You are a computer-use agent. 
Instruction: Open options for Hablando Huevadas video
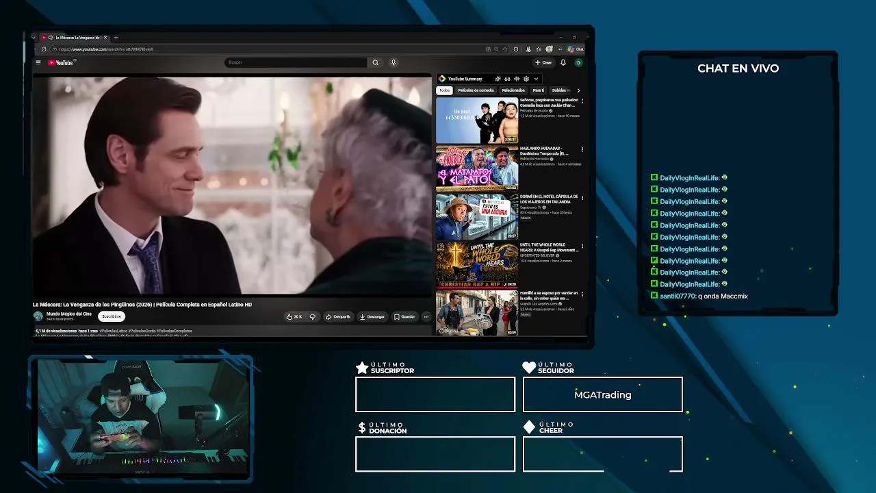(x=582, y=149)
